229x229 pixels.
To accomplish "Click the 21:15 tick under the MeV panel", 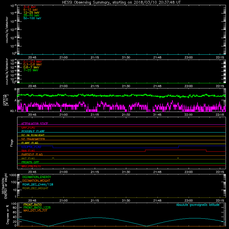I will pyautogui.click(x=95, y=86).
